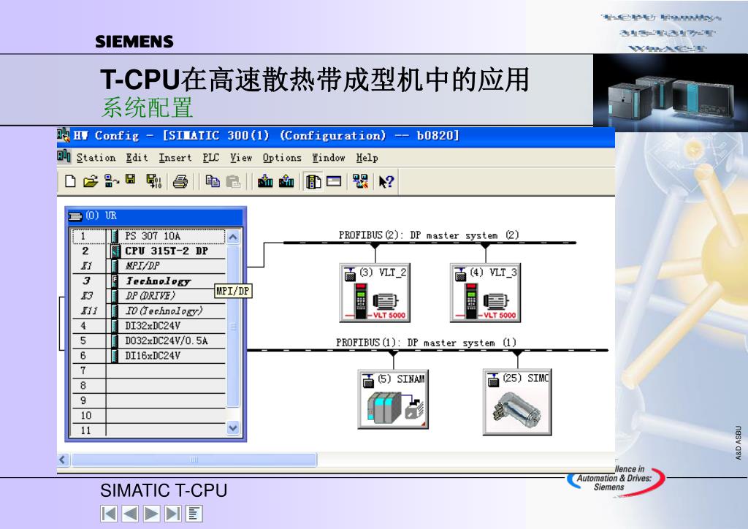
Task: Click the Consistency check network icon
Action: [360, 181]
